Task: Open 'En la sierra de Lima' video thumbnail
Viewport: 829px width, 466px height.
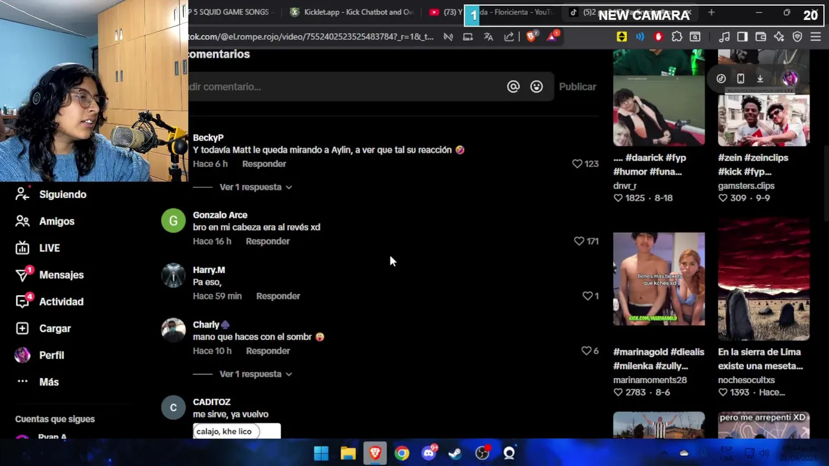Action: tap(764, 278)
